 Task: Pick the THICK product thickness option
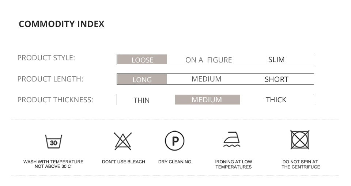tap(276, 100)
